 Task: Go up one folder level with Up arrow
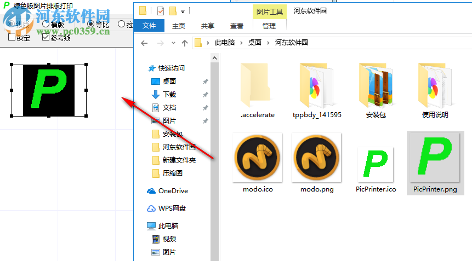click(x=185, y=43)
